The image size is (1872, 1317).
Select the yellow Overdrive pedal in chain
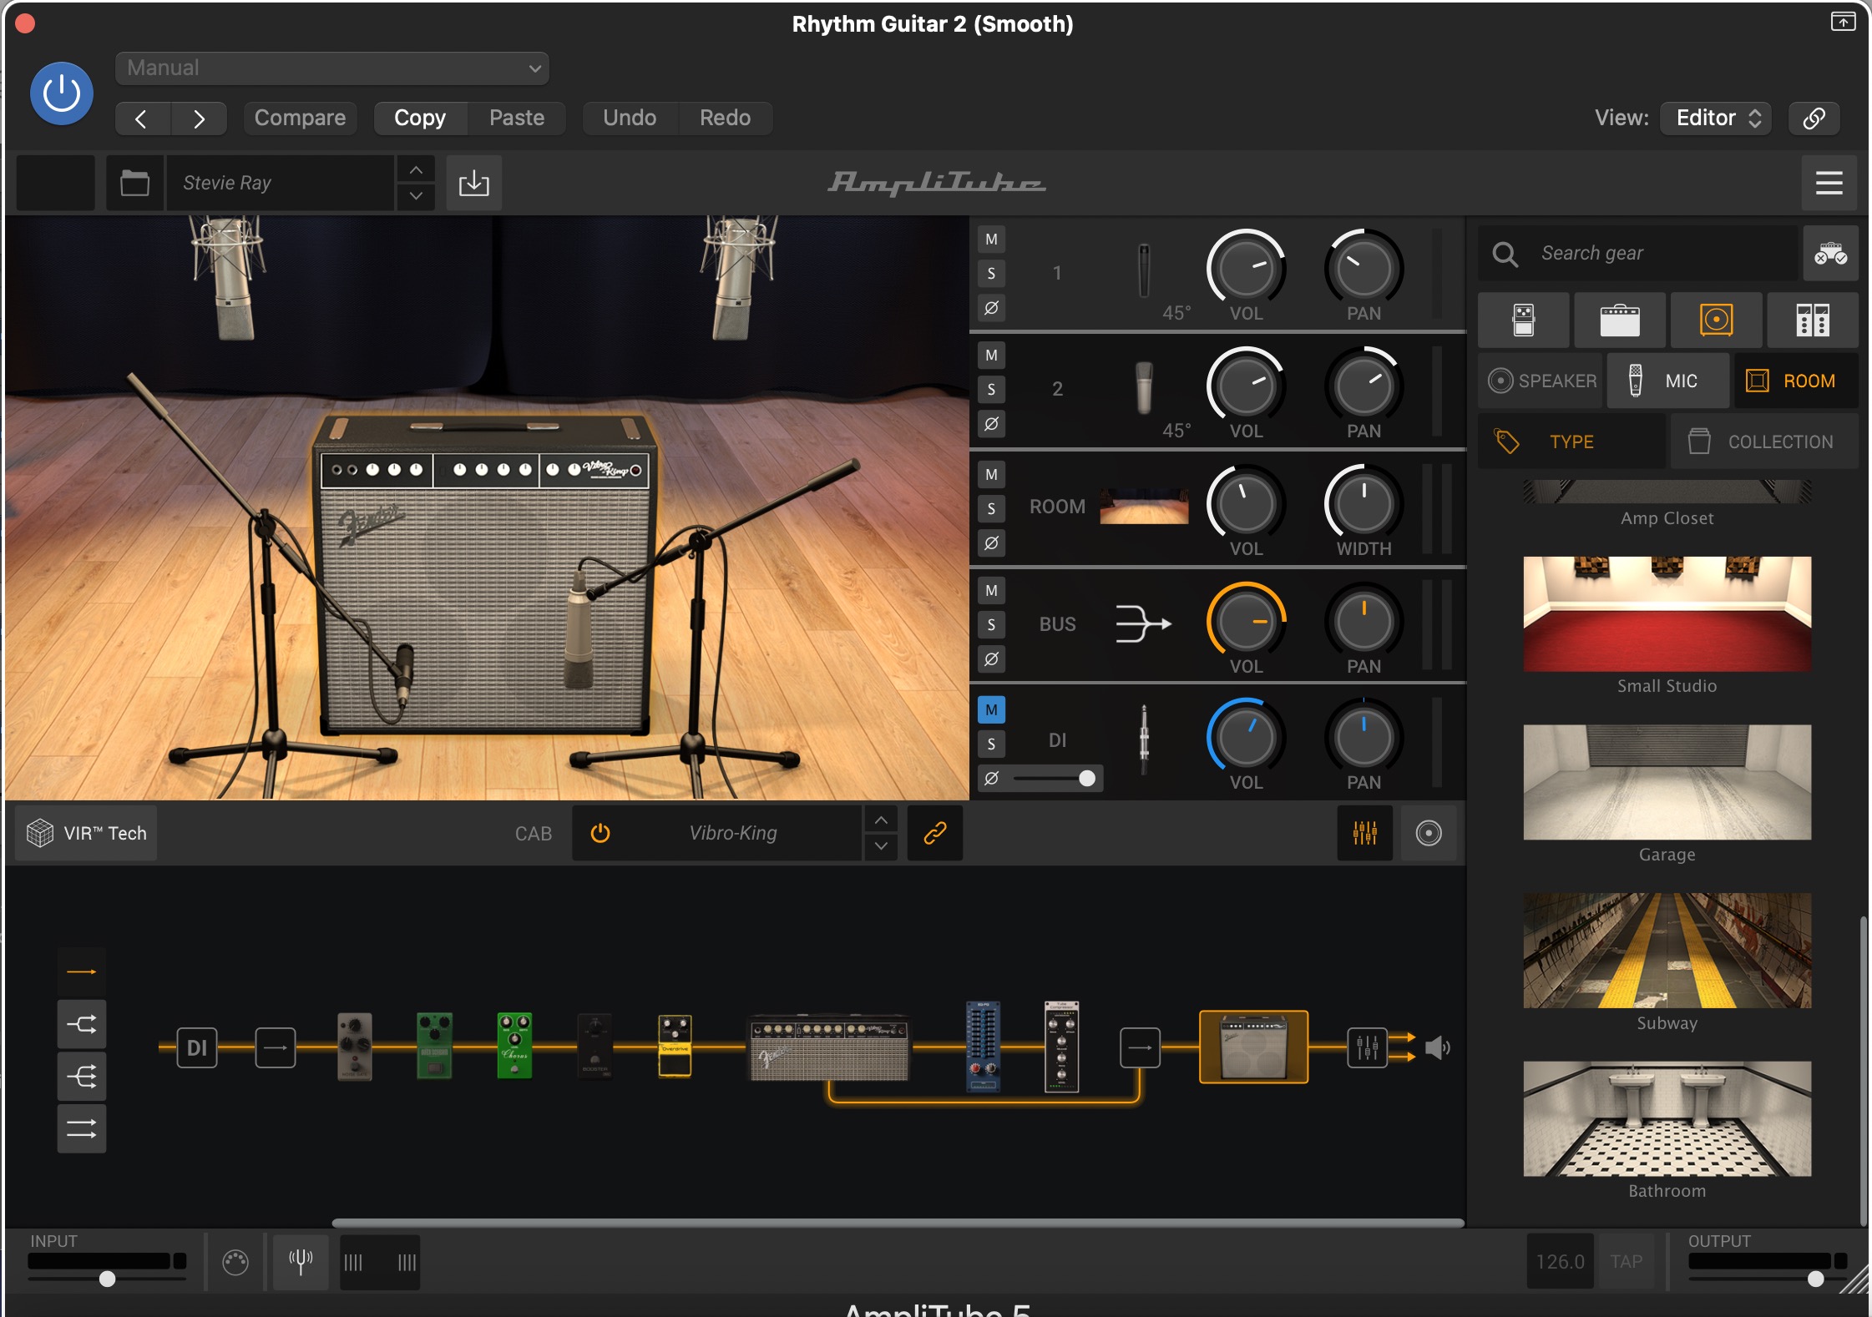point(675,1047)
